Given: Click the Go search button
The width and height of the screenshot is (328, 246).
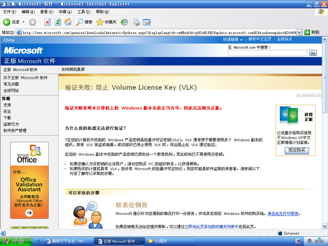Looking at the screenshot, I should [313, 53].
